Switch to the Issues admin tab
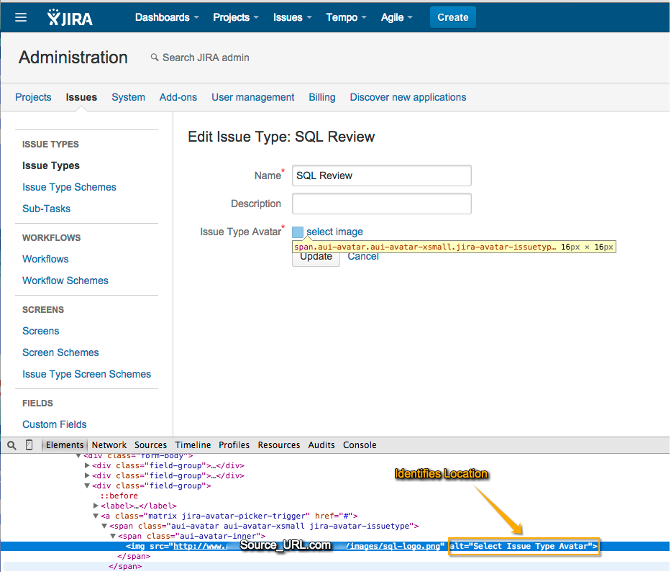 [x=81, y=97]
